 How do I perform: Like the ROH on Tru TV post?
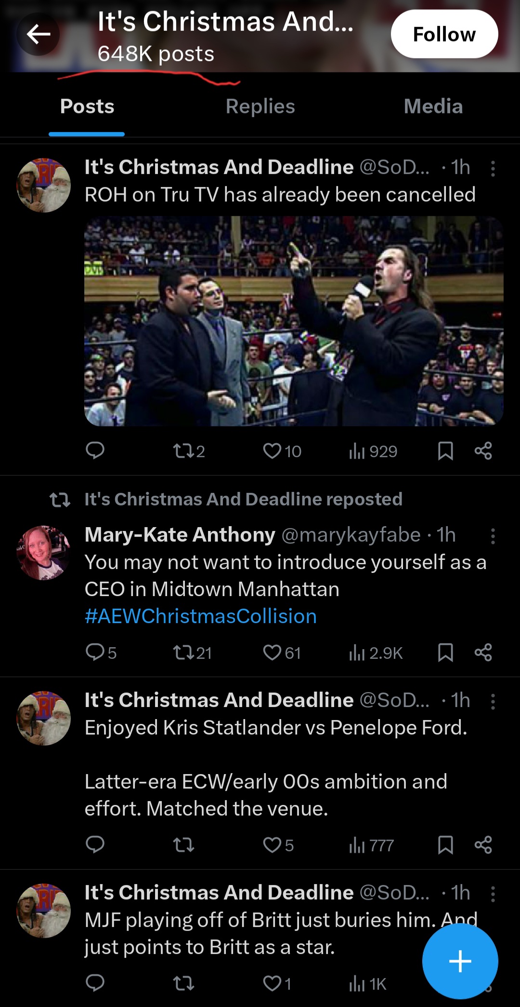coord(273,451)
